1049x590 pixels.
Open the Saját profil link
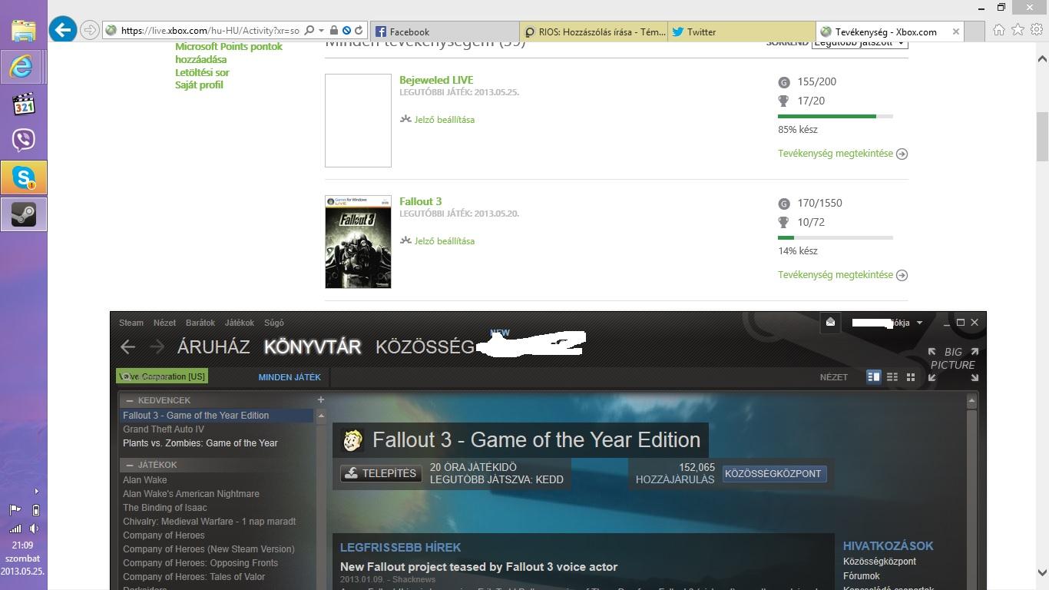(x=199, y=85)
